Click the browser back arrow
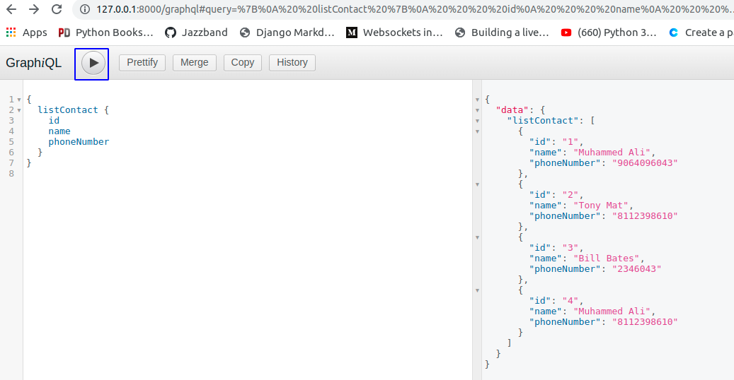 click(11, 10)
